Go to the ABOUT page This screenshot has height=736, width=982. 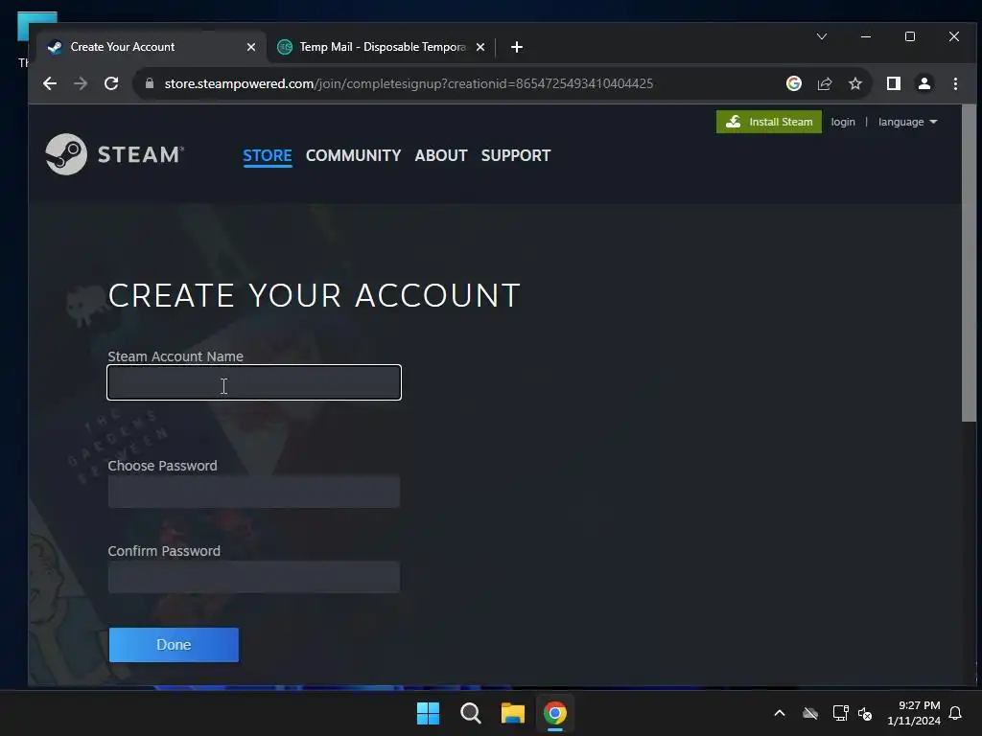[x=441, y=155]
